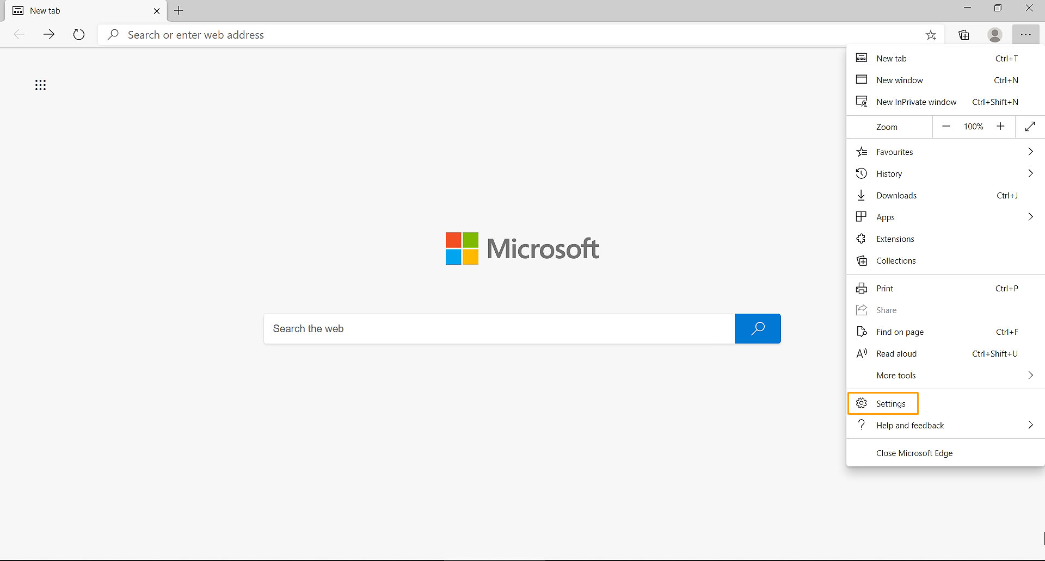Click the refresh page icon
This screenshot has width=1045, height=561.
79,35
